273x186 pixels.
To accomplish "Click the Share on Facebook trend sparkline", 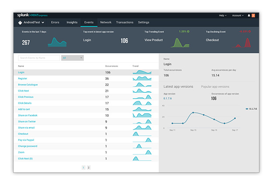I will tap(142, 116).
